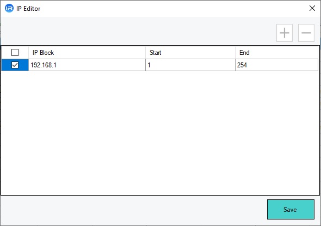Click divider between Start and End headers
The image size is (321, 226).
point(235,53)
